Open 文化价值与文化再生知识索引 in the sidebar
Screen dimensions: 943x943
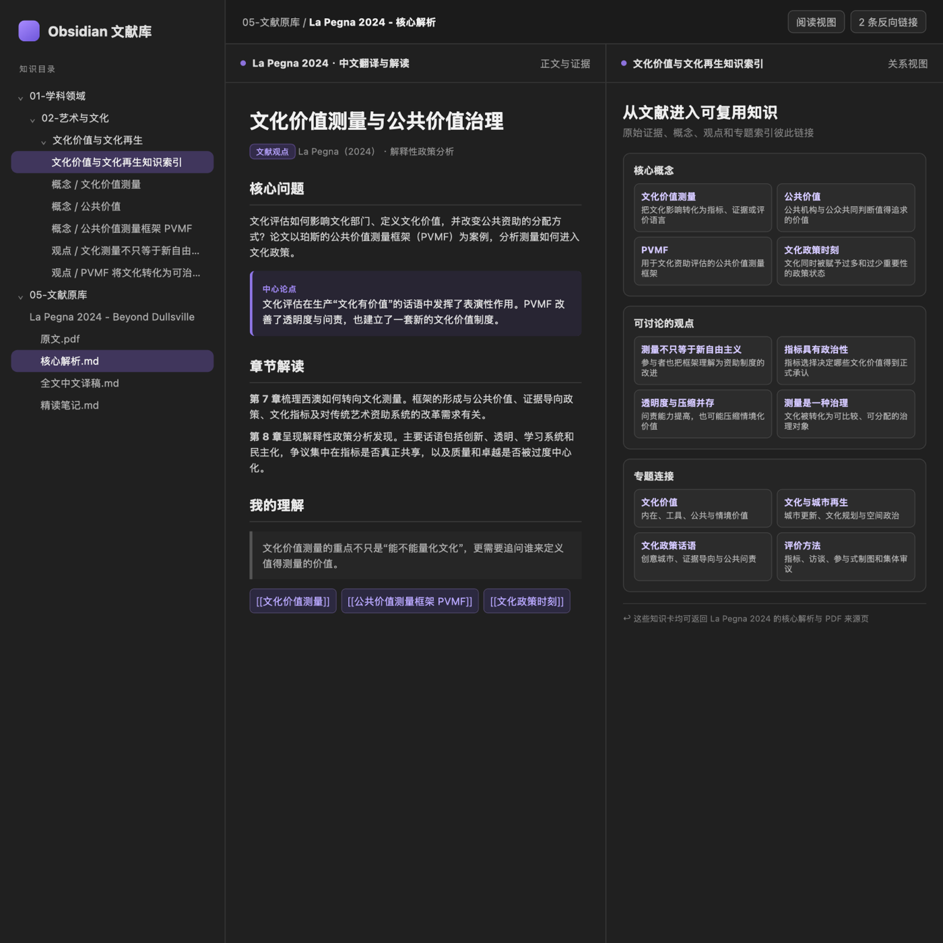[x=112, y=162]
